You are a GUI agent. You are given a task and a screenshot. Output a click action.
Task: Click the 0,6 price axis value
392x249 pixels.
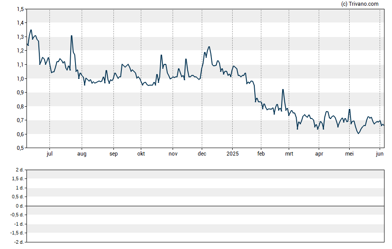[20, 134]
